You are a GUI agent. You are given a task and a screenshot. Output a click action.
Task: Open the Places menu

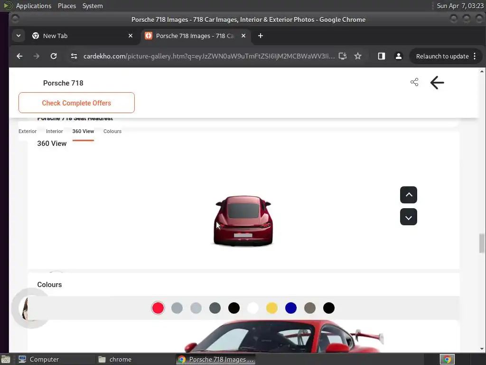[67, 6]
